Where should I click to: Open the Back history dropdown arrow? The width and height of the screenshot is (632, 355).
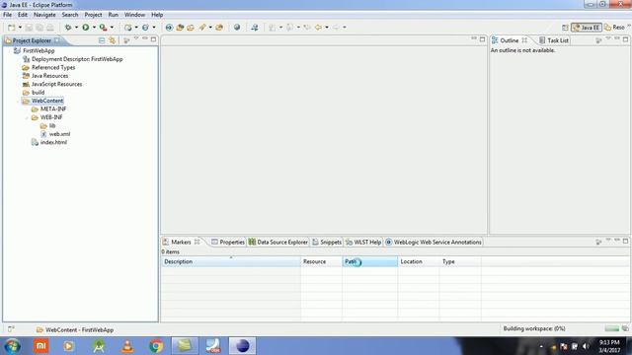(327, 28)
